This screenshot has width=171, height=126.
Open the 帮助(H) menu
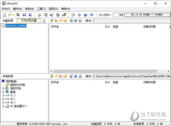pyautogui.click(x=66, y=9)
